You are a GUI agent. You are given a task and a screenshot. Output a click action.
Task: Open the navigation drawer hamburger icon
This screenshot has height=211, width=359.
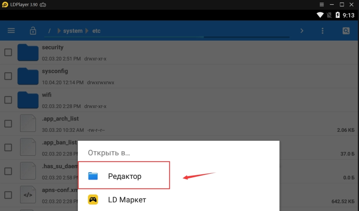tap(11, 30)
